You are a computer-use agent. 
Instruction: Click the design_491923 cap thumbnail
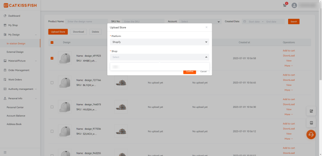[65, 58]
